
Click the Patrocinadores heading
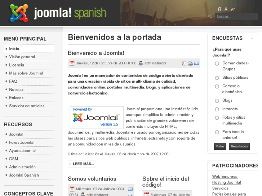click(x=235, y=166)
